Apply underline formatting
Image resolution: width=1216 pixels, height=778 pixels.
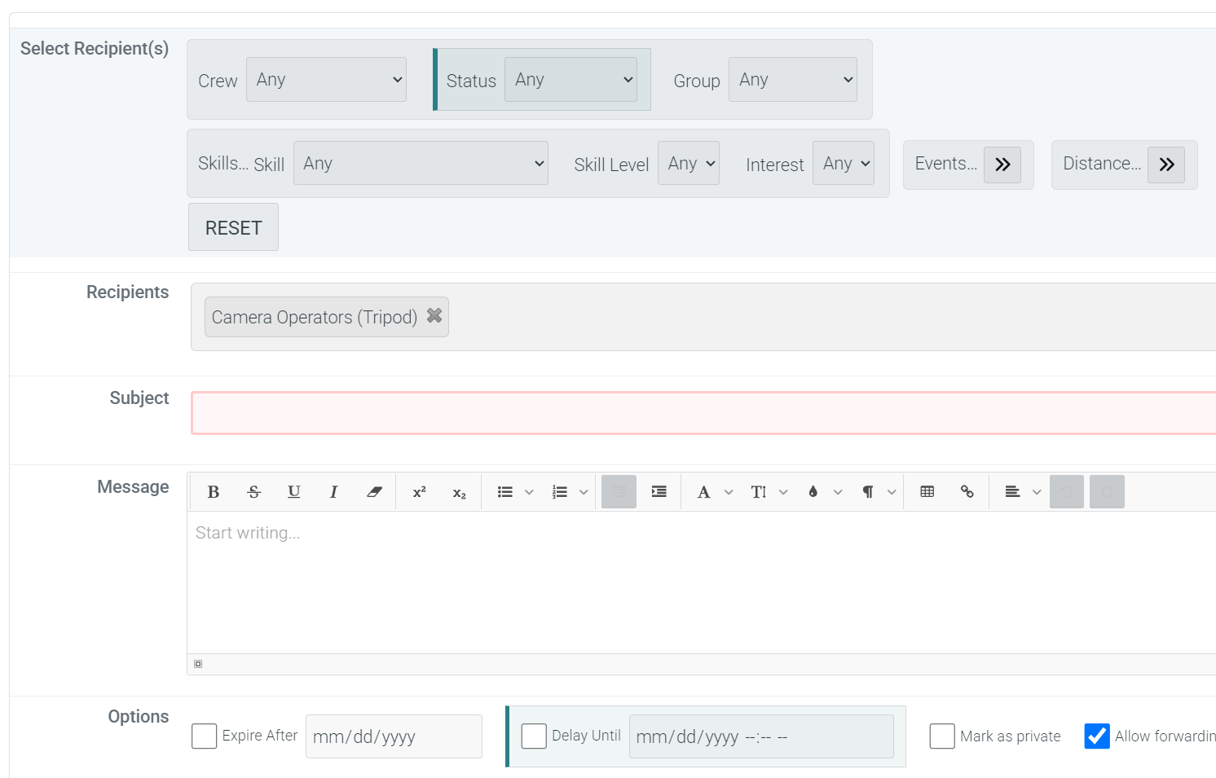[293, 492]
